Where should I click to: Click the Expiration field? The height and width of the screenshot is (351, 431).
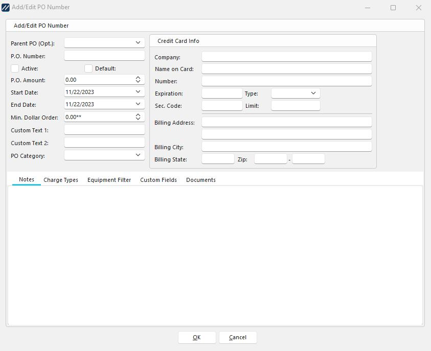coord(222,93)
